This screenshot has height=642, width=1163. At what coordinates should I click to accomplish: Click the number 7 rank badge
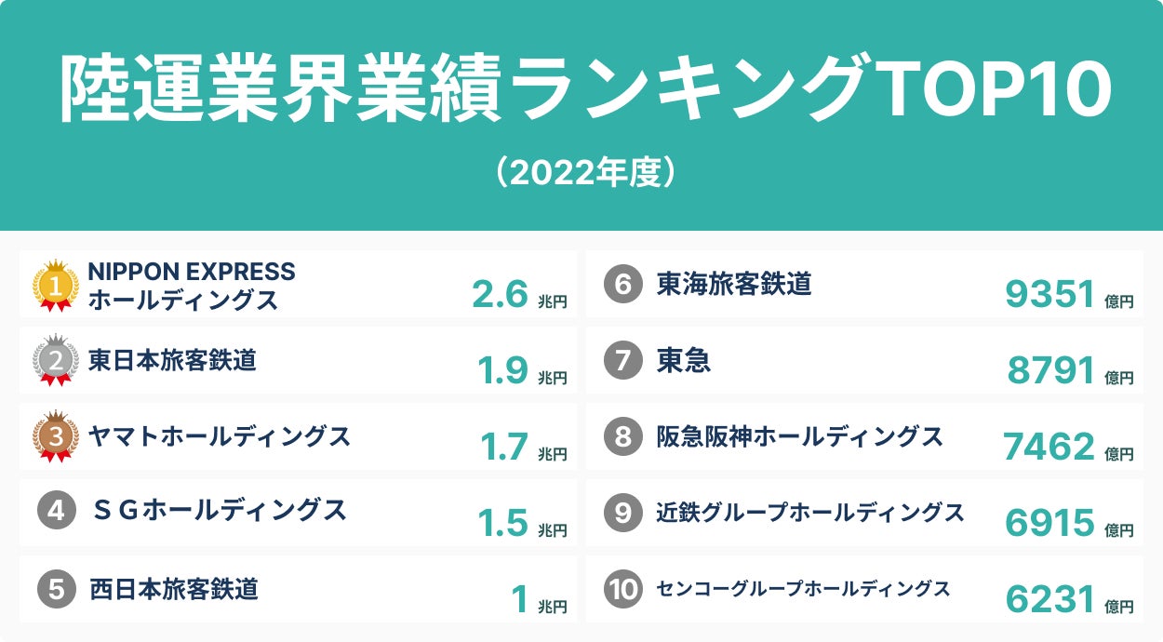623,361
